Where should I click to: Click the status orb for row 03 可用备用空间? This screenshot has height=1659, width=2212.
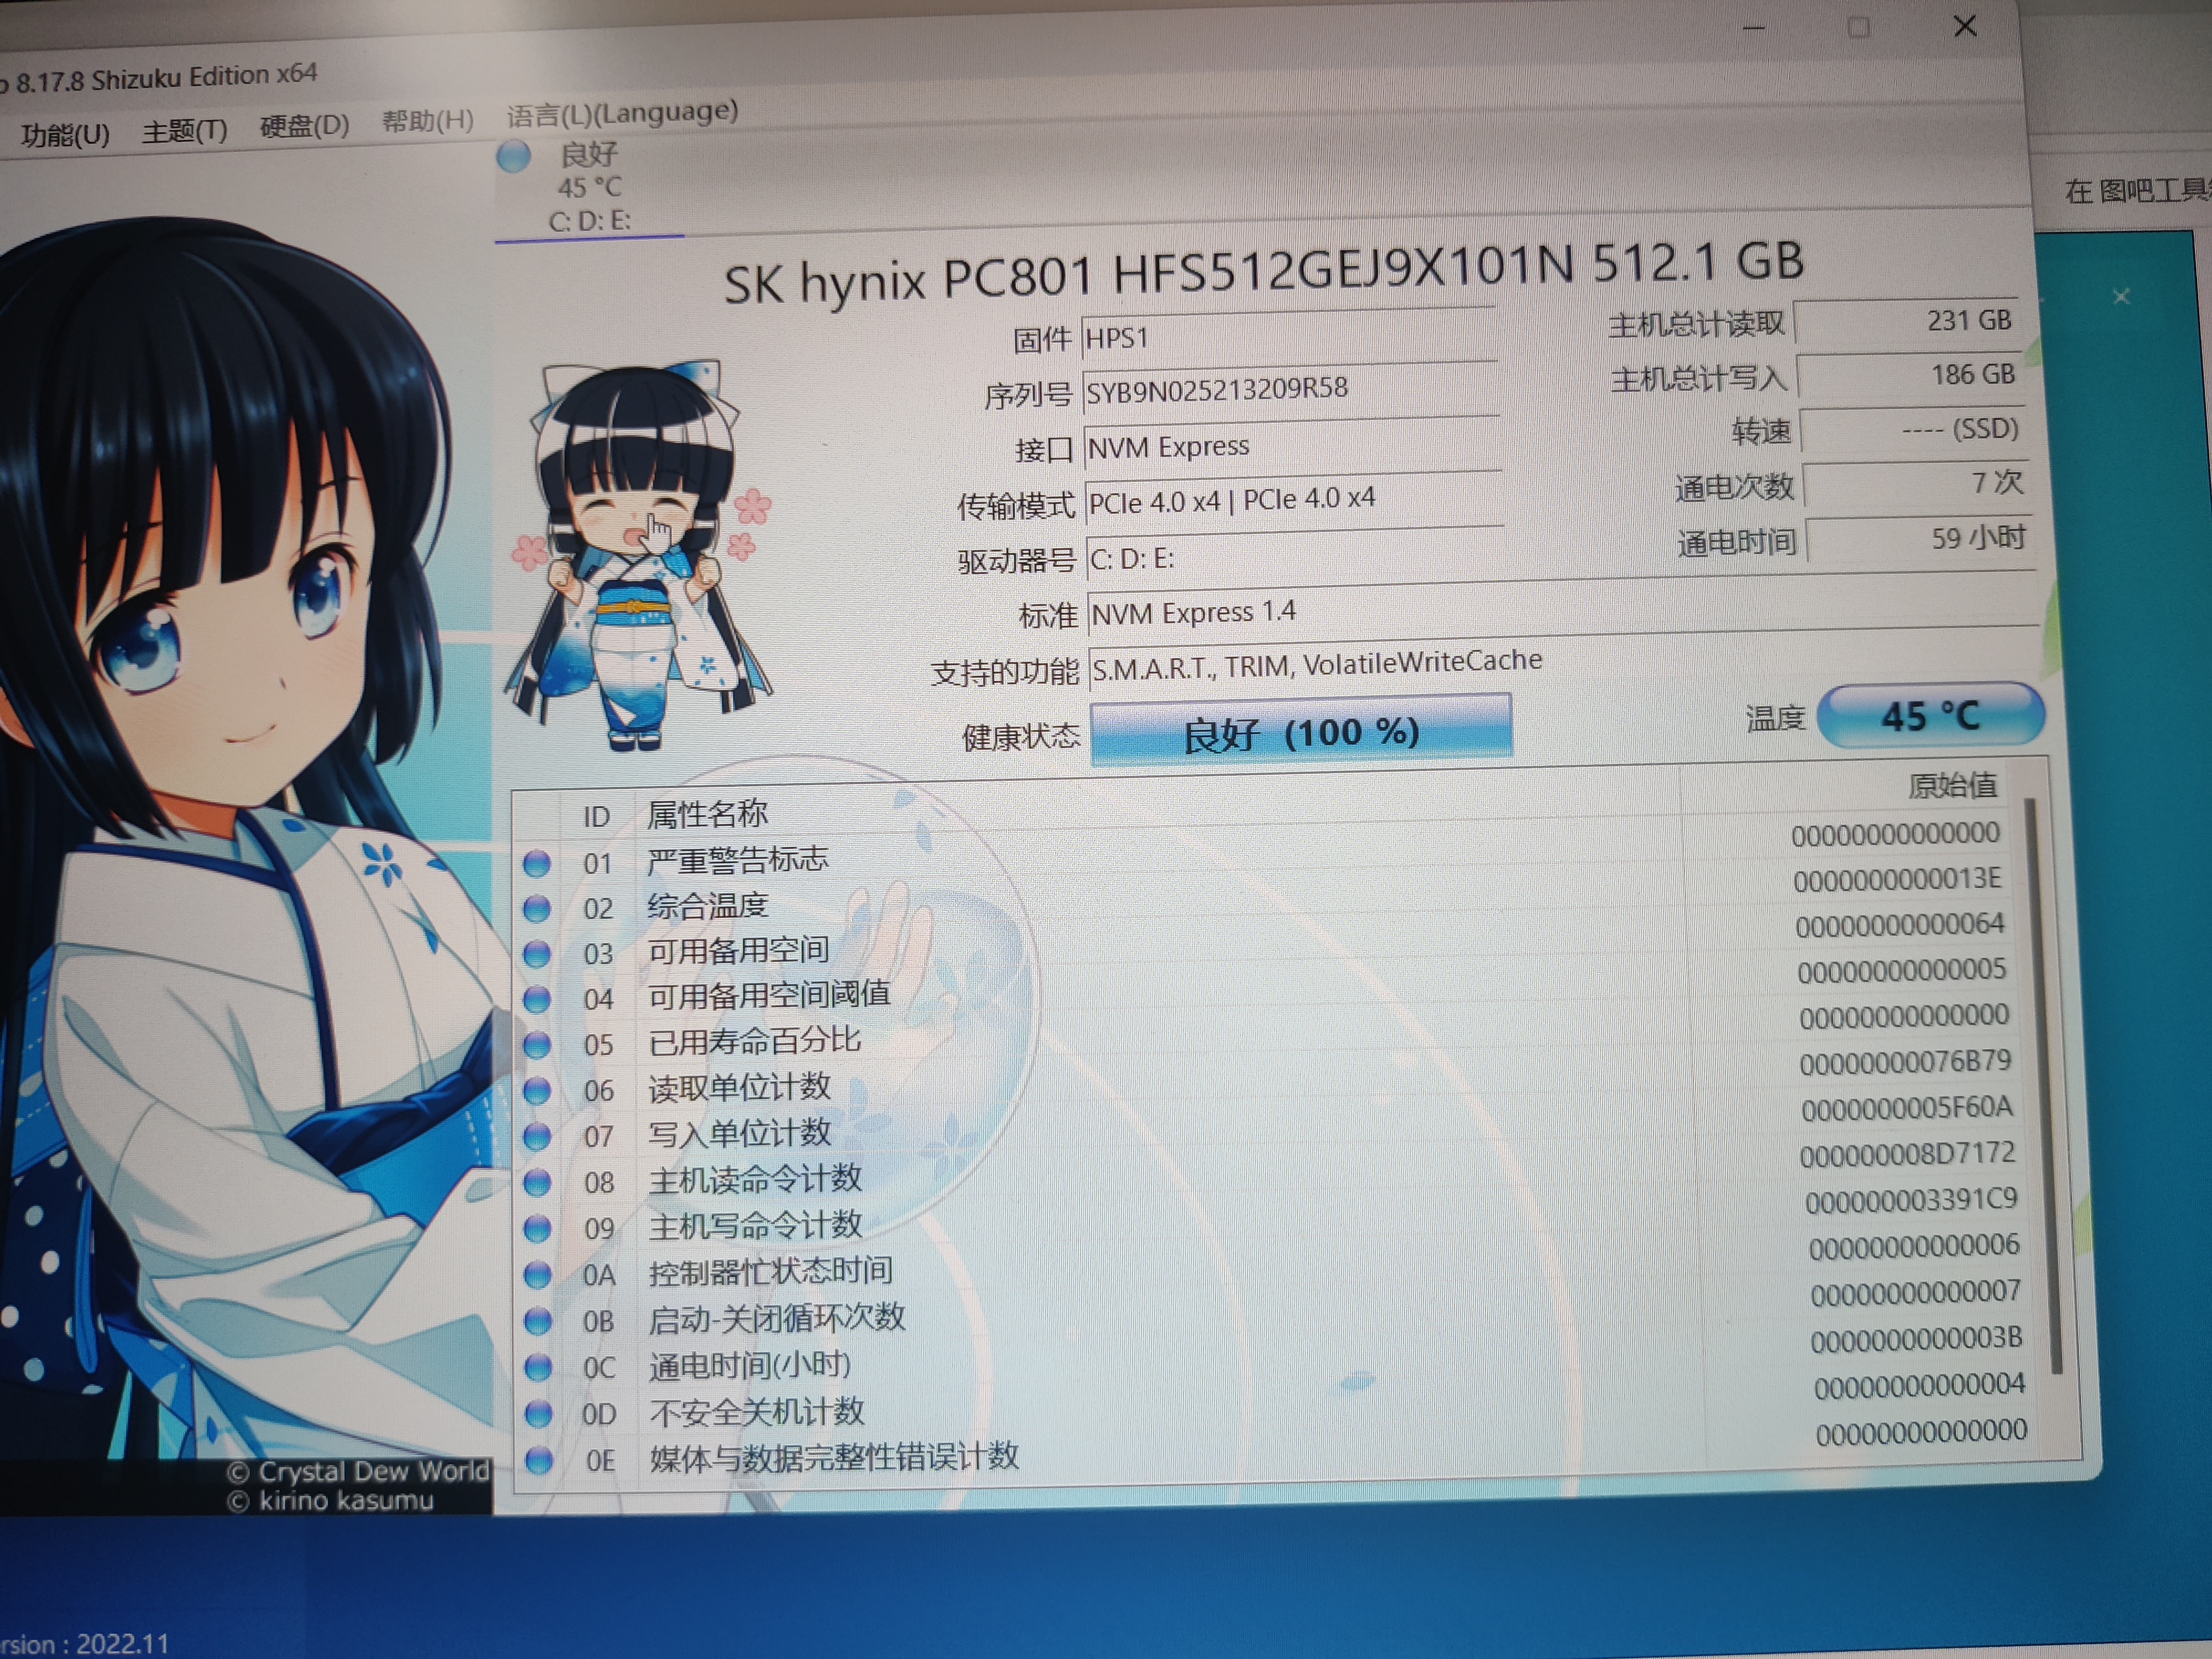[x=537, y=954]
